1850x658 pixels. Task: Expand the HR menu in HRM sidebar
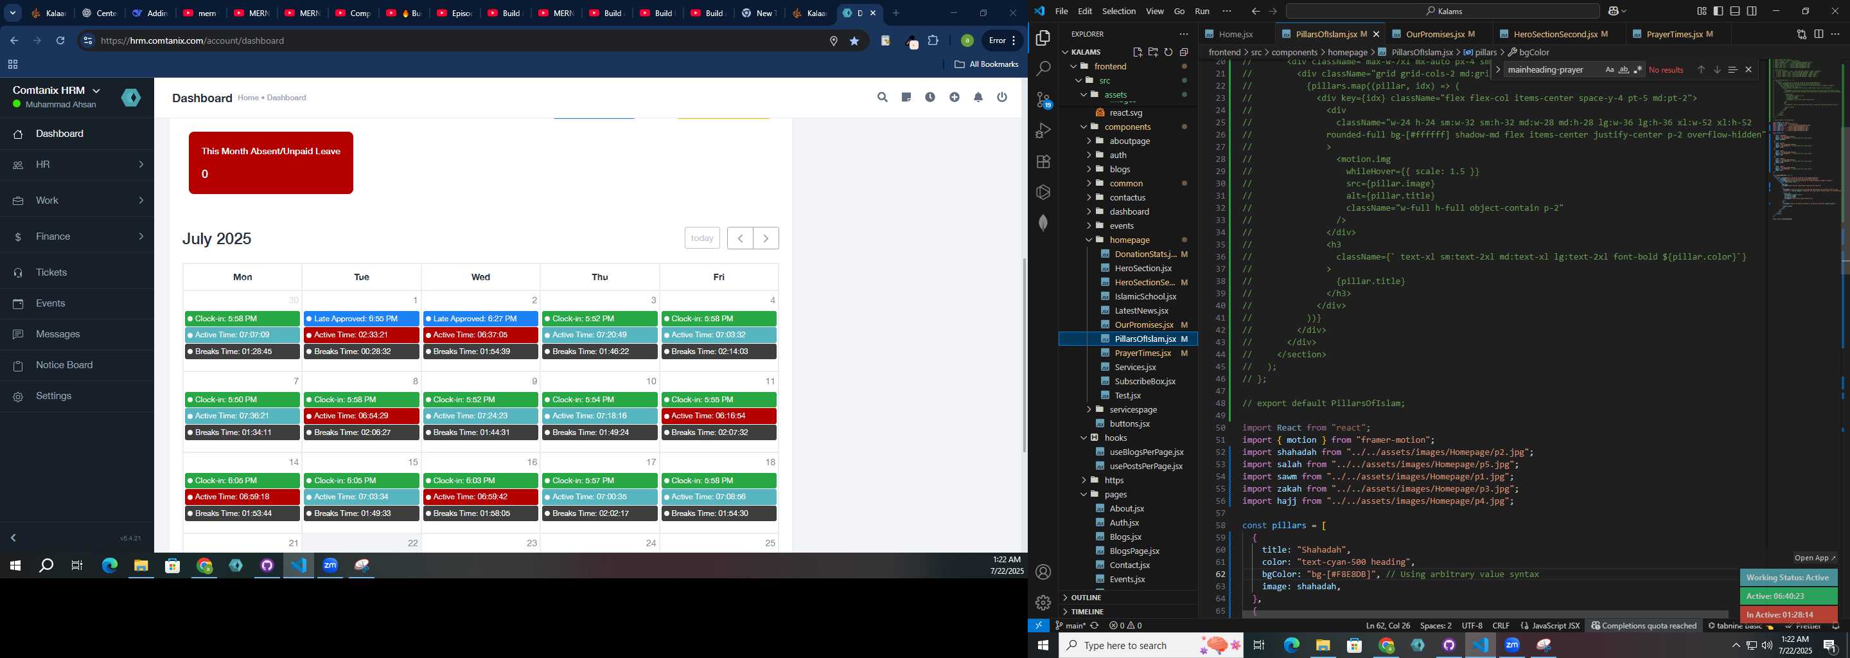coord(77,164)
